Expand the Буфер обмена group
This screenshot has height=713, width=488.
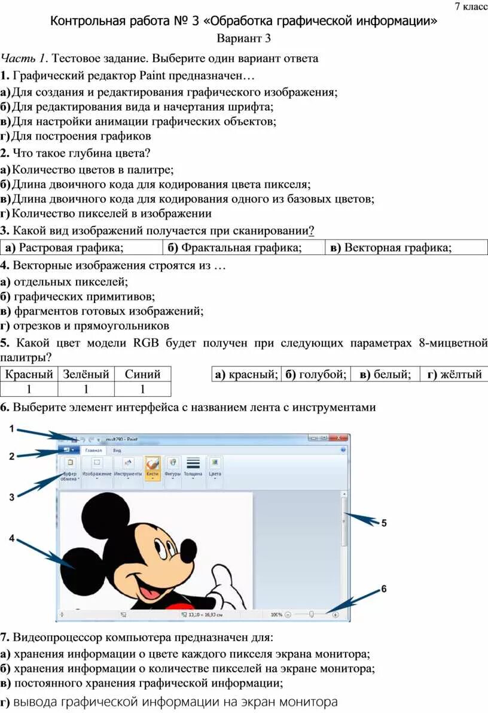(x=69, y=471)
